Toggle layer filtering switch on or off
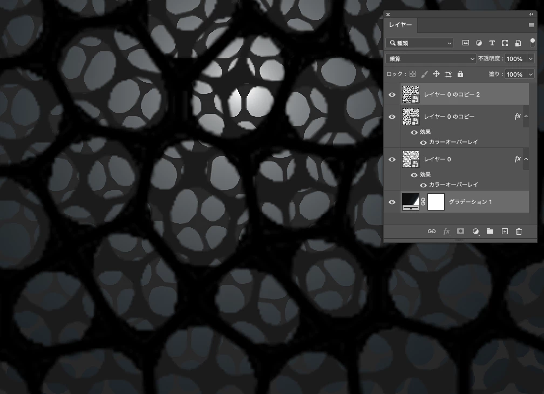 (533, 43)
